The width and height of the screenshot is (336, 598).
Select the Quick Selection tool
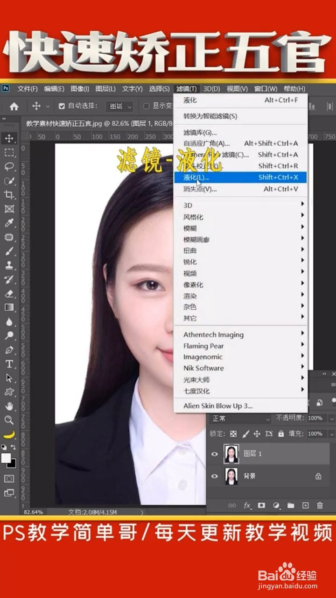click(9, 180)
